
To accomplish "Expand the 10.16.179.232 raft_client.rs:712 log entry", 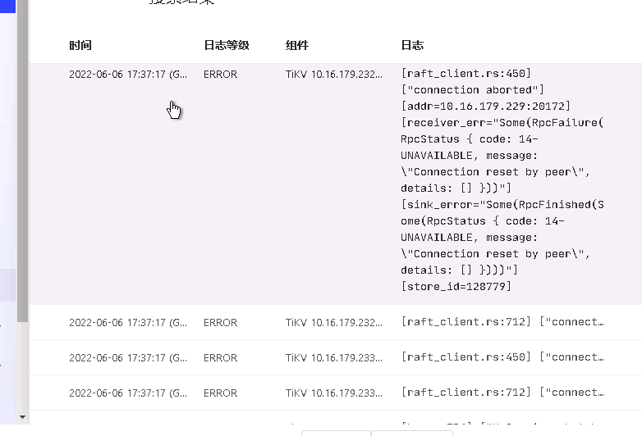I will 336,322.
